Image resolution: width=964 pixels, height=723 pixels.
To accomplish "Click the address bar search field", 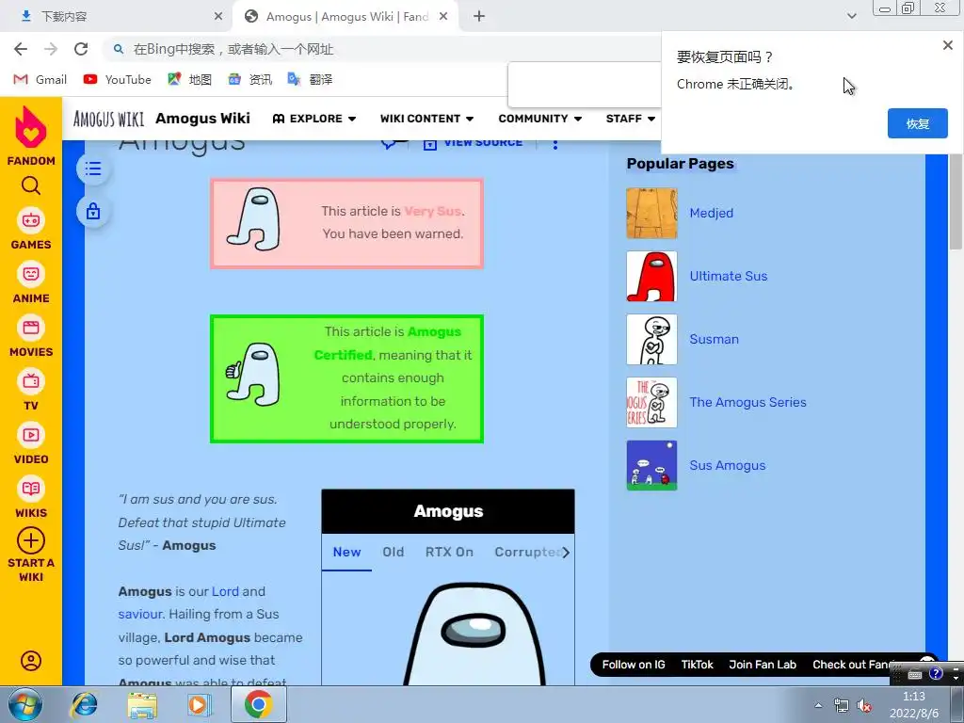I will click(381, 49).
